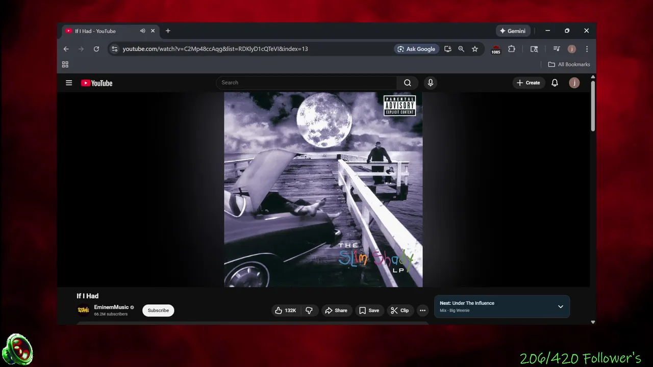Click Ask Google in address bar
Screen dimensions: 653x367
(x=416, y=49)
